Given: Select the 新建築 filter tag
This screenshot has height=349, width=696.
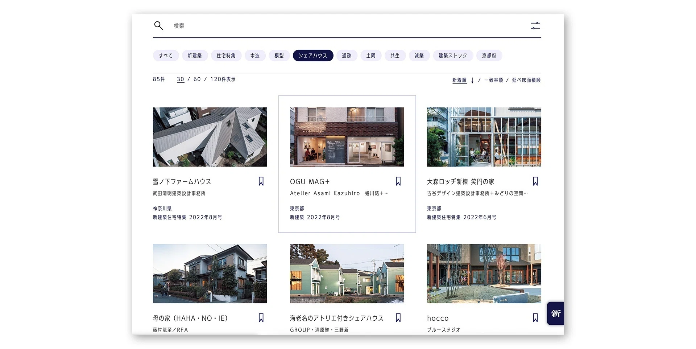Looking at the screenshot, I should pyautogui.click(x=195, y=56).
